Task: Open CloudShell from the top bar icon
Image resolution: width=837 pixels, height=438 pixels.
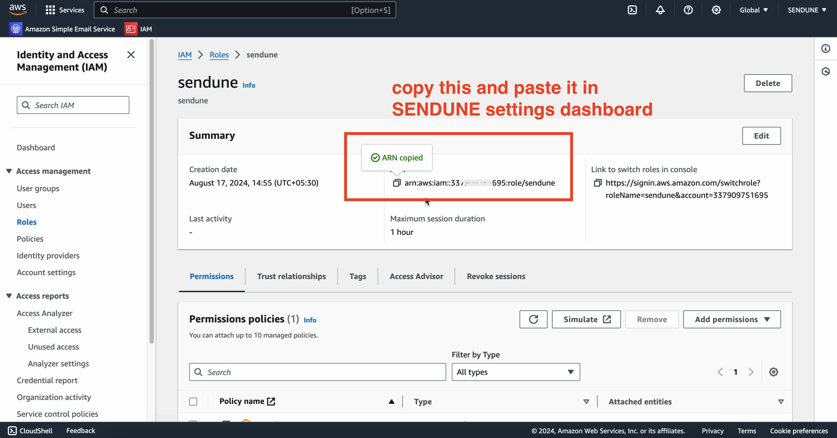Action: click(x=632, y=10)
